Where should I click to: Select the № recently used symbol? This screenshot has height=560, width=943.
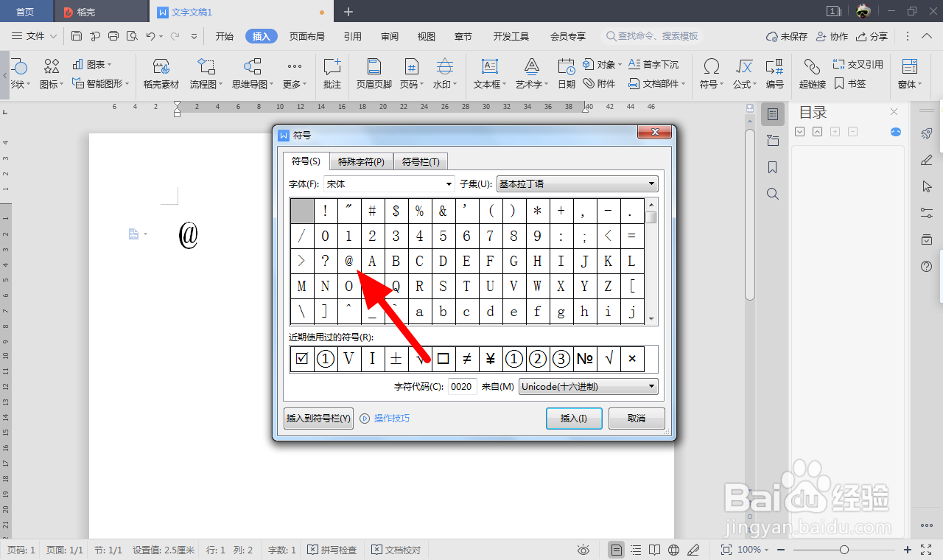point(585,359)
